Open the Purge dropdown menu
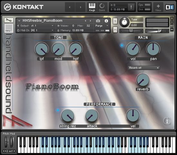The height and width of the screenshot is (155, 177). click(x=102, y=26)
